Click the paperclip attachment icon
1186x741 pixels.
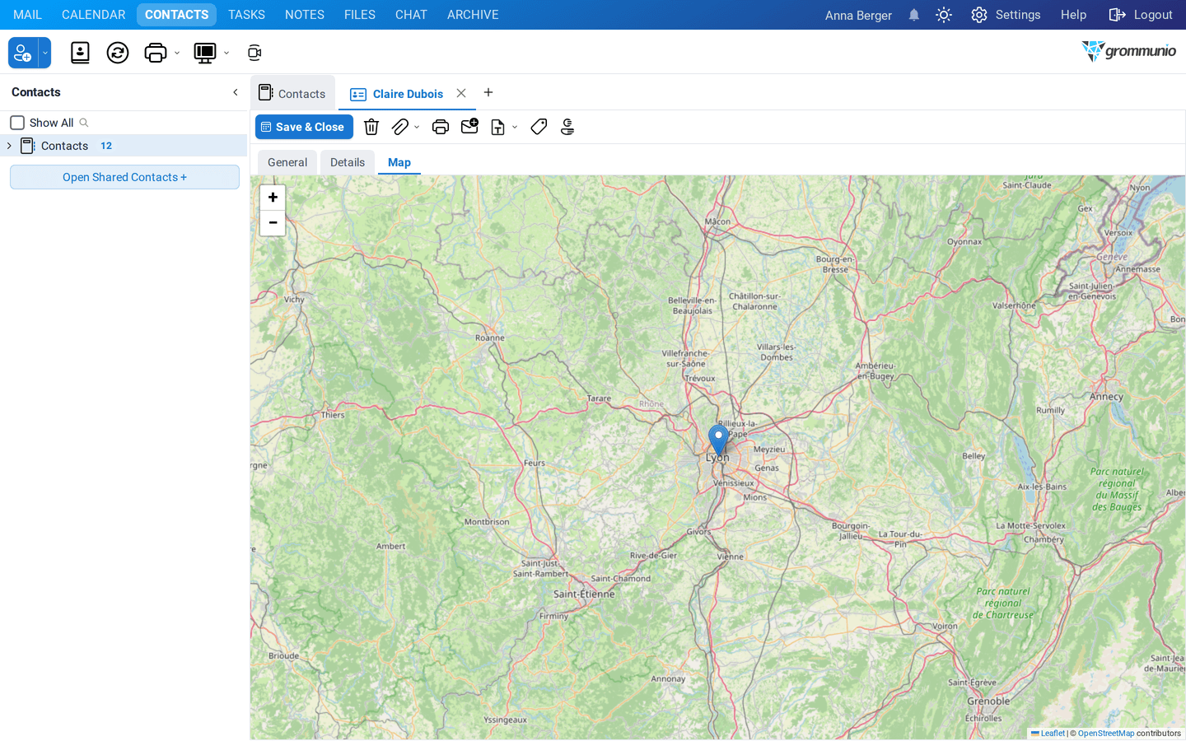399,127
